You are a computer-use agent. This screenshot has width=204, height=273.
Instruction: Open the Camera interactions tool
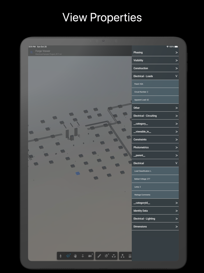pyautogui.click(x=90, y=256)
